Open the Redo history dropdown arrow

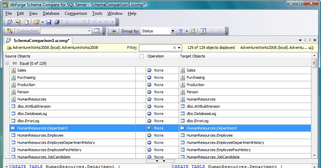click(x=112, y=22)
